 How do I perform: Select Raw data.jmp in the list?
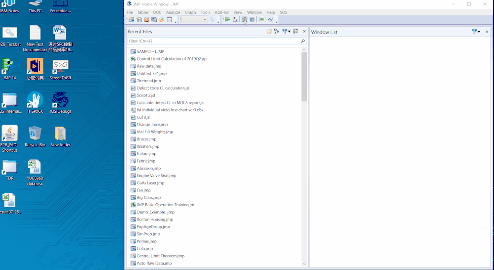point(146,66)
